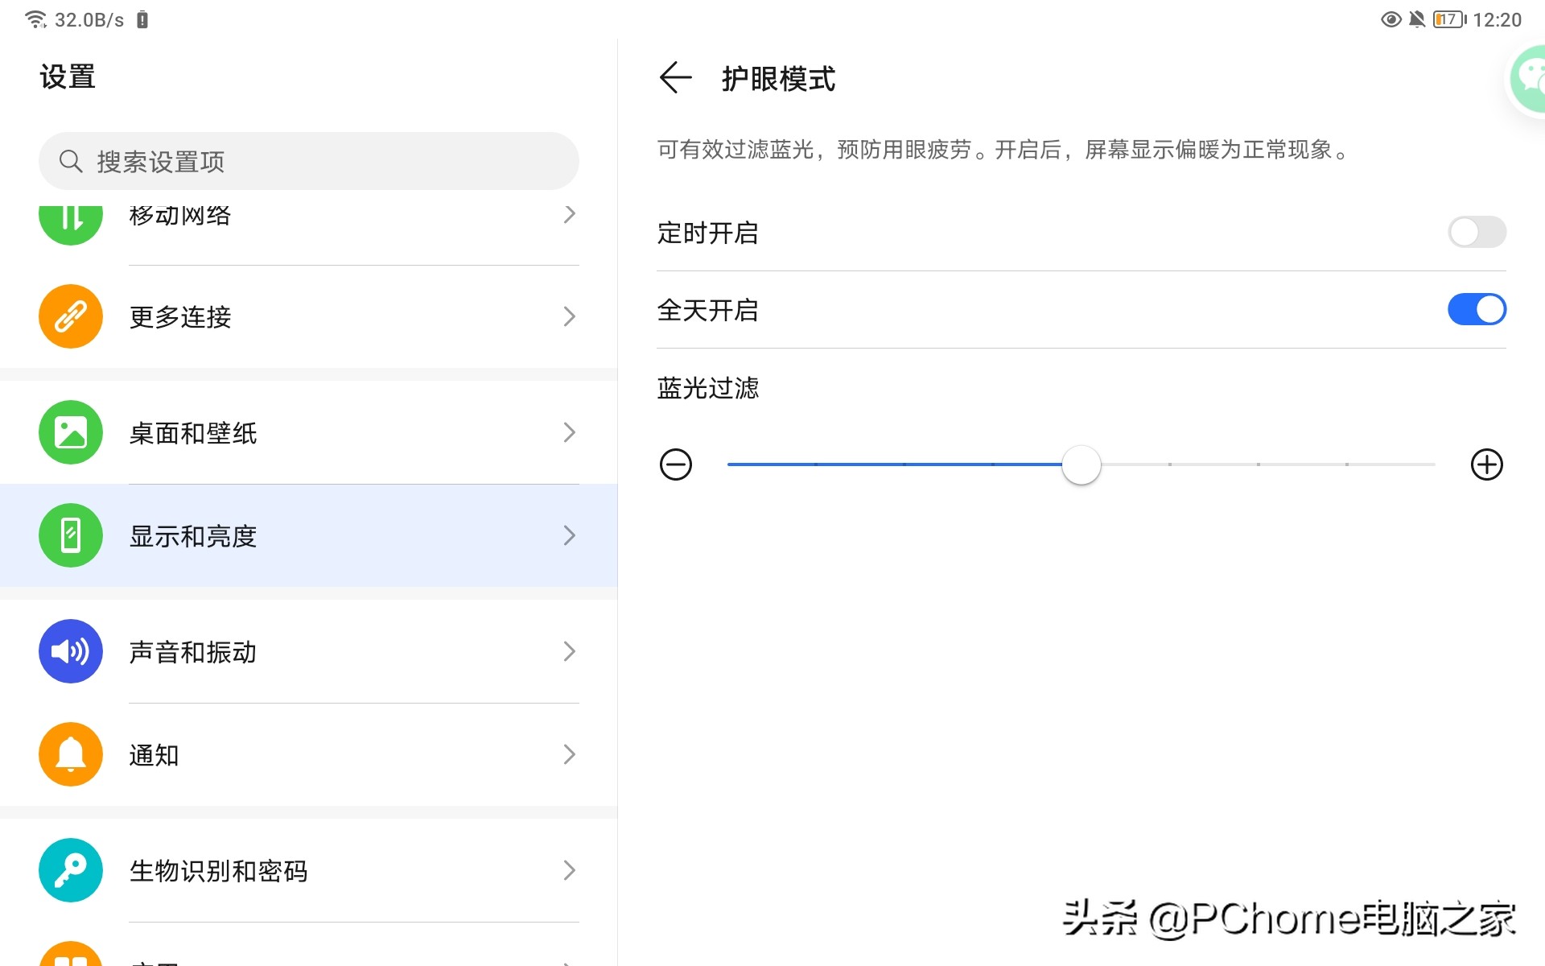Click the 搜索设置项 search field

(x=309, y=162)
